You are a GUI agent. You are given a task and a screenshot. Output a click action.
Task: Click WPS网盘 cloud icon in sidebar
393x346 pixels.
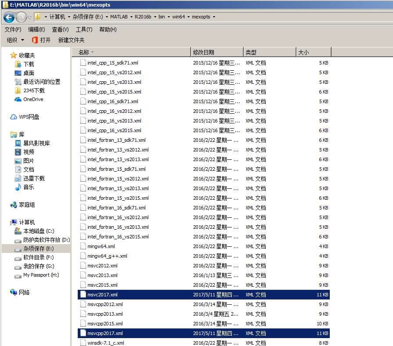[14, 117]
